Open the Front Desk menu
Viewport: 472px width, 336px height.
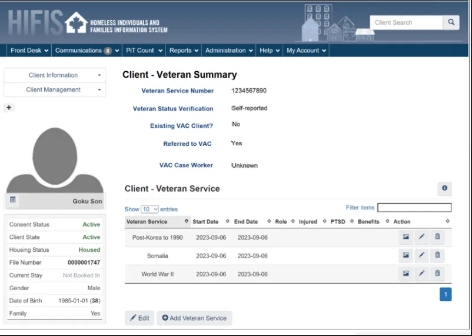point(29,51)
